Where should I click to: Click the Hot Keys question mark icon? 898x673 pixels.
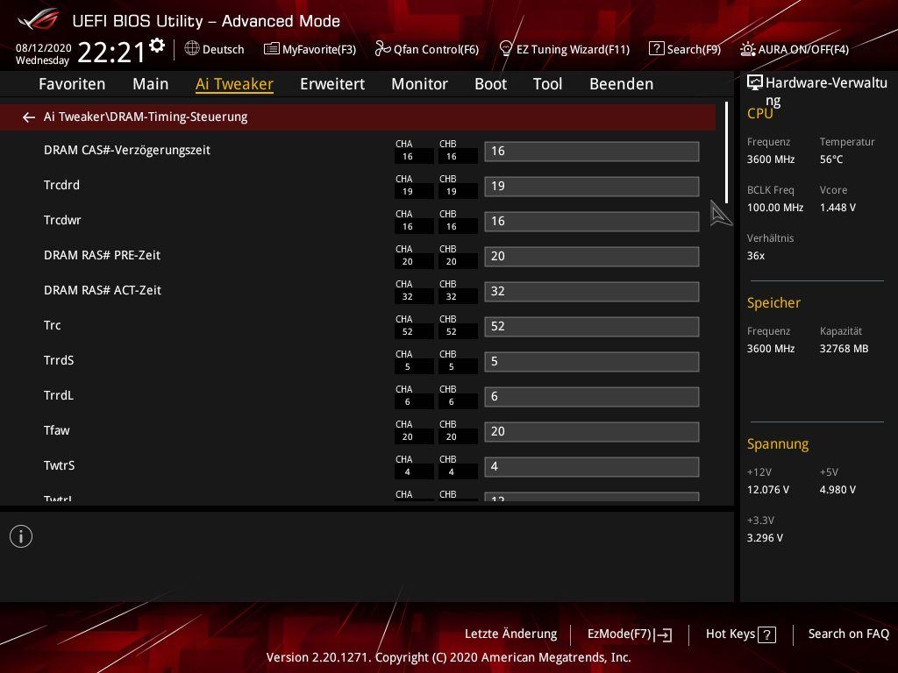pyautogui.click(x=766, y=634)
